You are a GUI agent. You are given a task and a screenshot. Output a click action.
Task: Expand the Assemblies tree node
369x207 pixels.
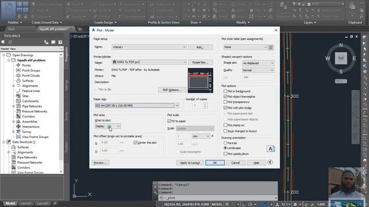[x=13, y=121]
